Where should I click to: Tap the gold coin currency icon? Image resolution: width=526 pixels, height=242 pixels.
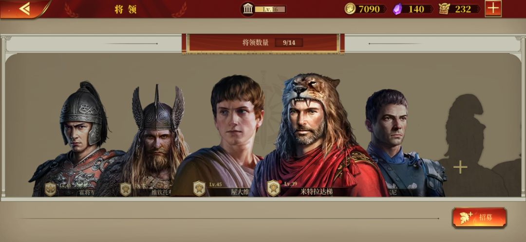(x=350, y=9)
